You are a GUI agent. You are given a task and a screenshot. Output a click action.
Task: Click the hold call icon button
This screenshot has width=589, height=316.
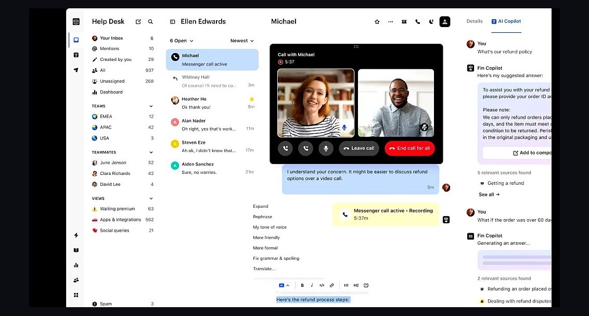[x=305, y=148]
